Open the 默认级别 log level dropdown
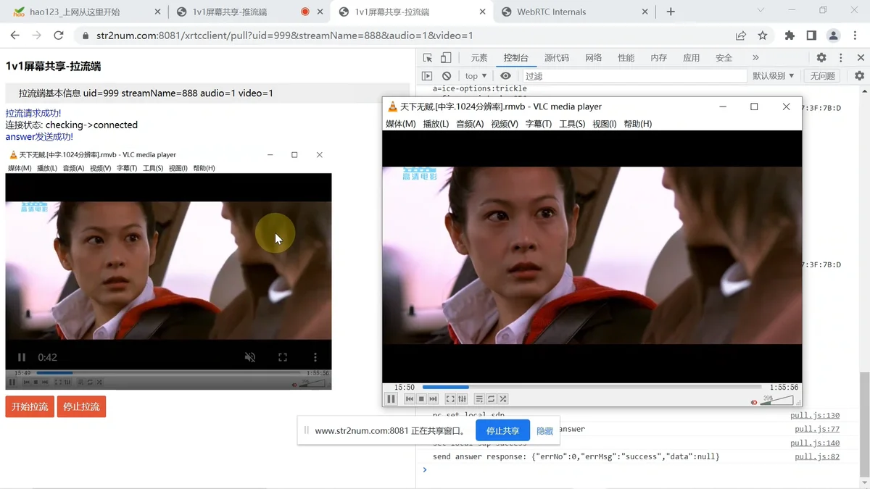 point(773,76)
